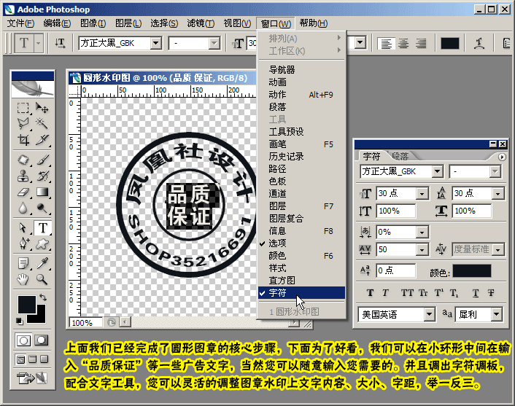Select the Rectangular Marquee tool

pos(23,108)
